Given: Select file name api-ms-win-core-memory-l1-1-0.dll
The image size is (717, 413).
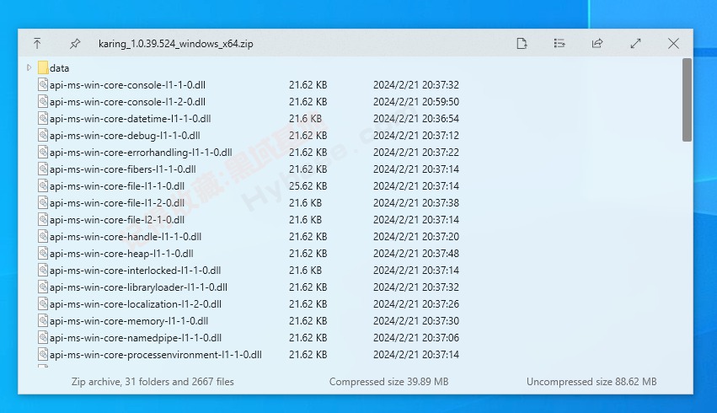Looking at the screenshot, I should coord(129,321).
